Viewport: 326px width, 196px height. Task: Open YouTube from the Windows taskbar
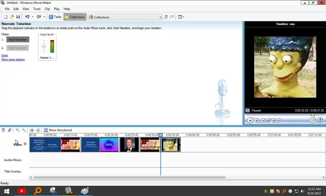click(22, 191)
